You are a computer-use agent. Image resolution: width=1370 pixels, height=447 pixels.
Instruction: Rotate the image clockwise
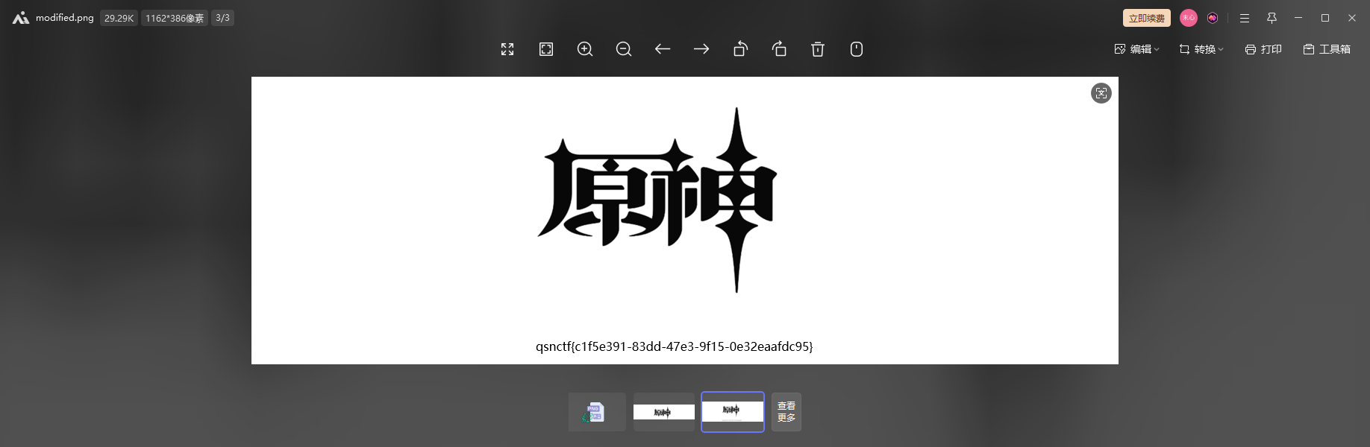pos(779,49)
